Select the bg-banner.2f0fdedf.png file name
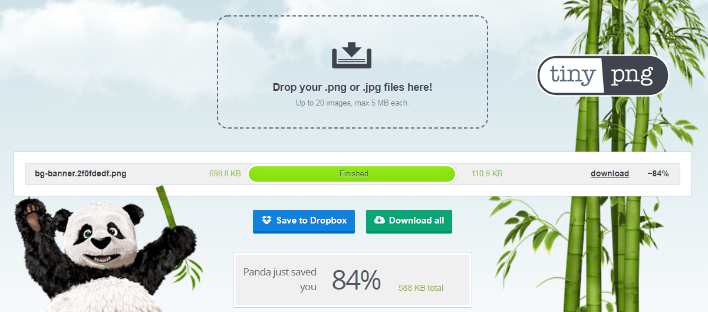 81,173
